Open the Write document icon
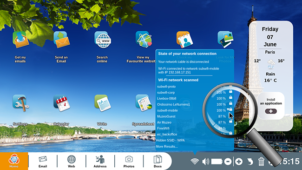 103,103
